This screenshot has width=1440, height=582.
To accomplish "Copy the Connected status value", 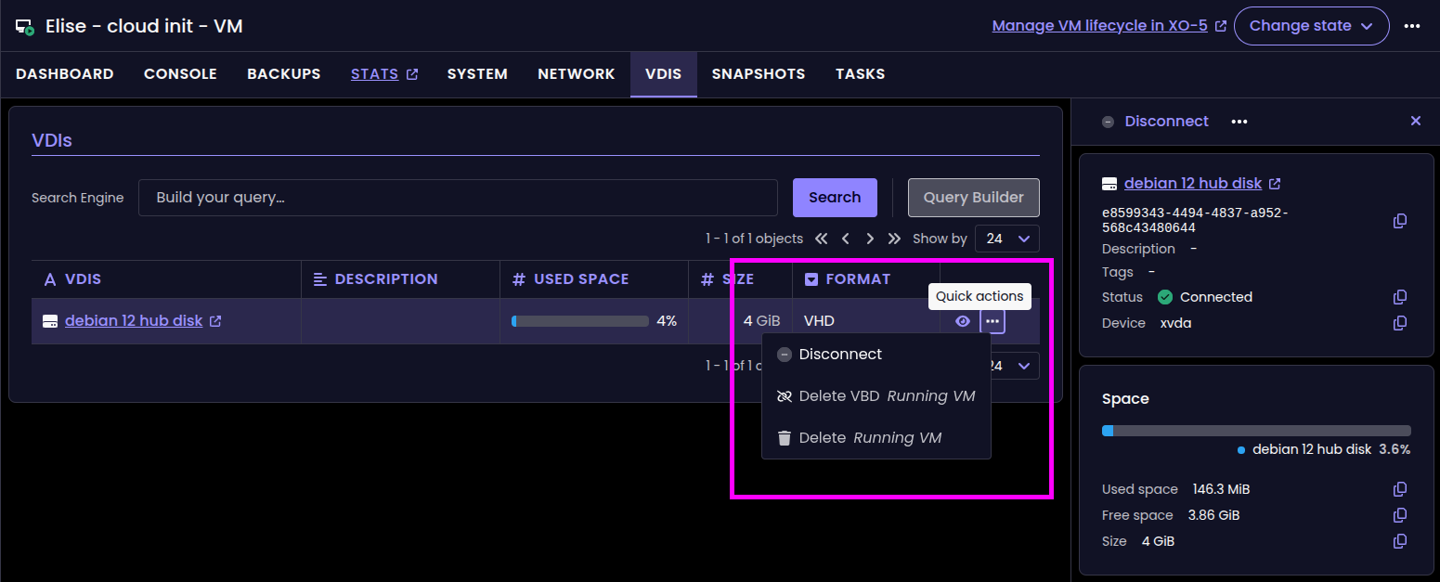I will point(1400,297).
